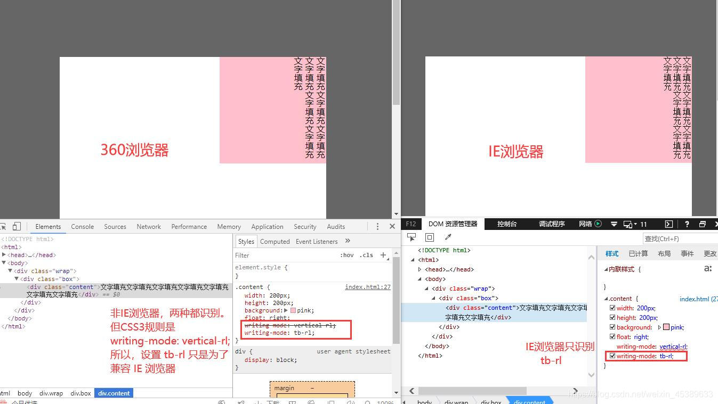The image size is (718, 404).
Task: Pick the color eyedropper tool in IE
Action: point(448,237)
